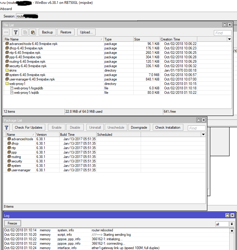
Task: Click the Log scrollbar up arrow
Action: [232, 231]
